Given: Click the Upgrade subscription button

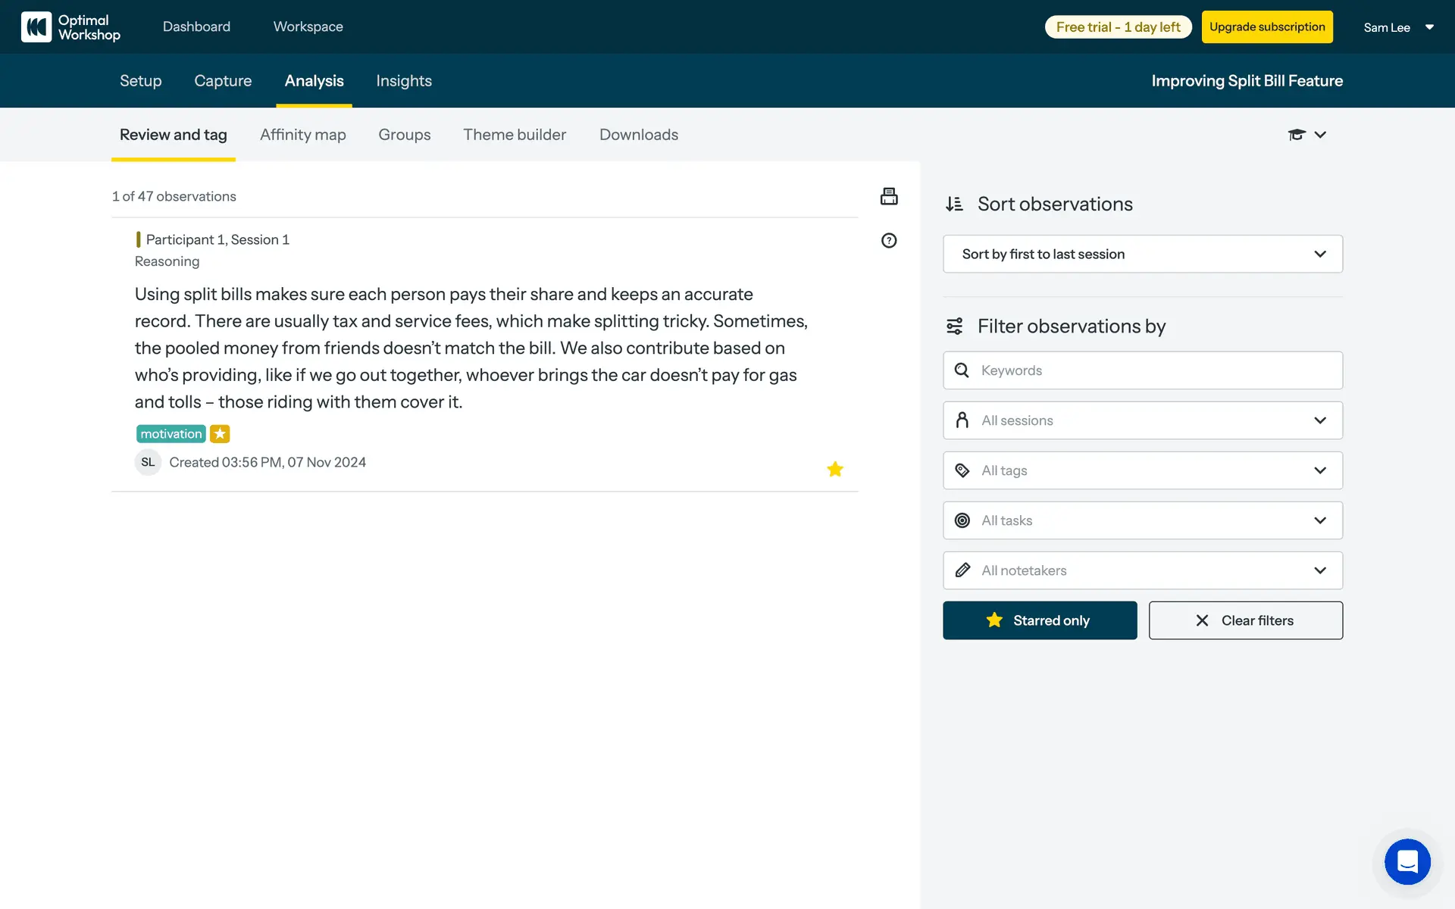Looking at the screenshot, I should 1266,27.
